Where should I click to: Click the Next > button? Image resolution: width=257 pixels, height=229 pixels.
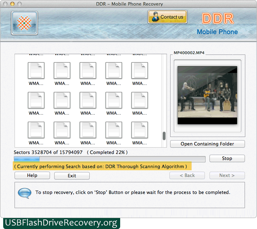point(227,175)
